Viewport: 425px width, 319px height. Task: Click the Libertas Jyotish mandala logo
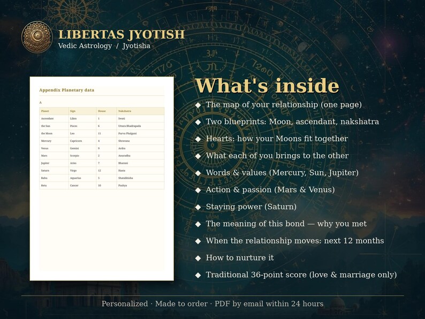37,37
